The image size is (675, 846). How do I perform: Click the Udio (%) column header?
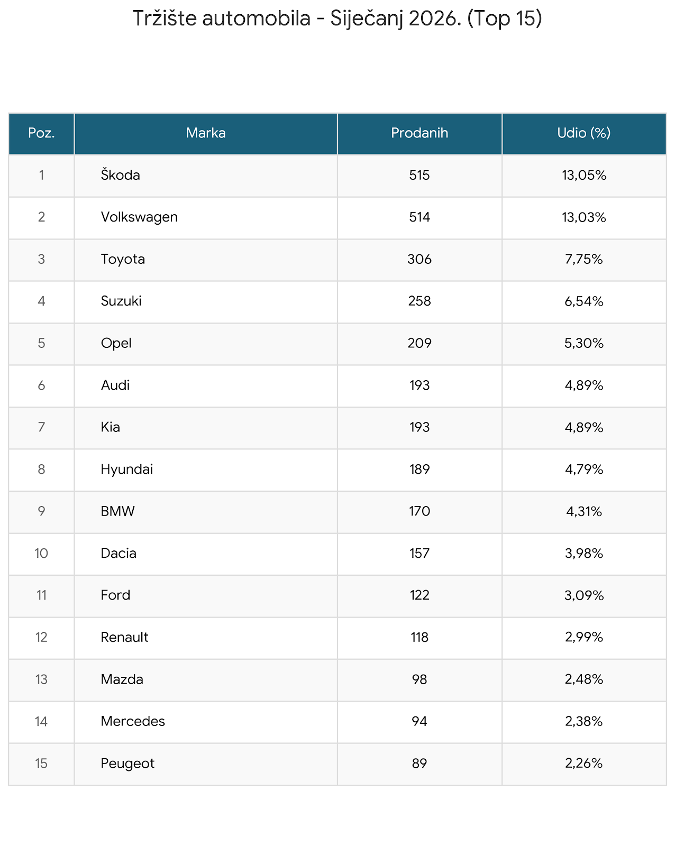pyautogui.click(x=584, y=133)
